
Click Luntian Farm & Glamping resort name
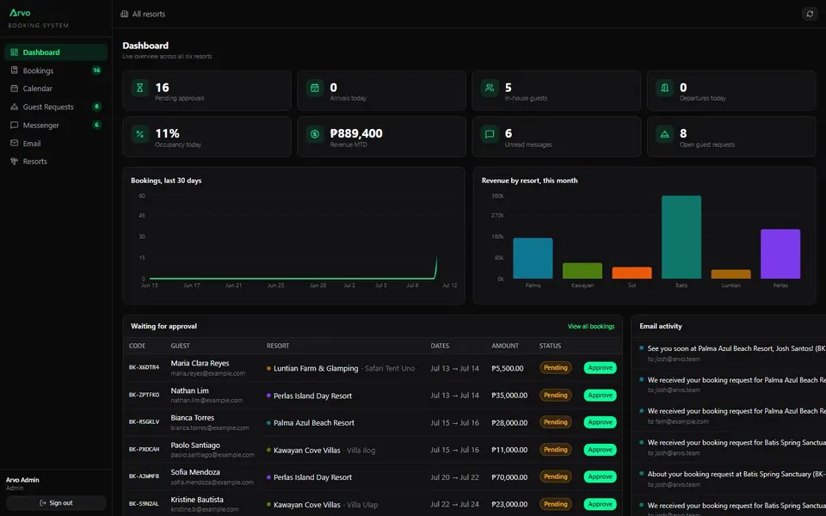point(316,369)
